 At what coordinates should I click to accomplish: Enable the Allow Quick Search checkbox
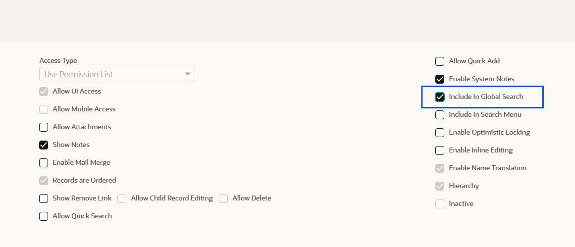pyautogui.click(x=44, y=216)
